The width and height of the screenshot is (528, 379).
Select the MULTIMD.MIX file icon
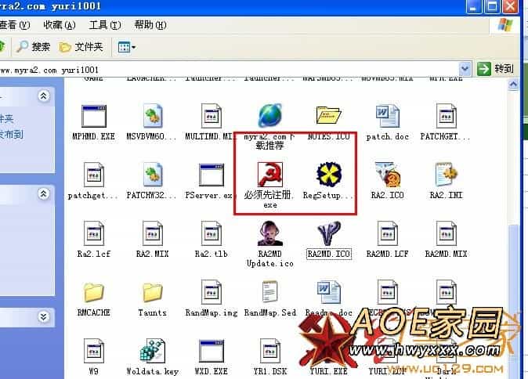pos(212,116)
